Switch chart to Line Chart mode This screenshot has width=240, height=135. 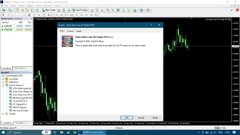coord(102,10)
